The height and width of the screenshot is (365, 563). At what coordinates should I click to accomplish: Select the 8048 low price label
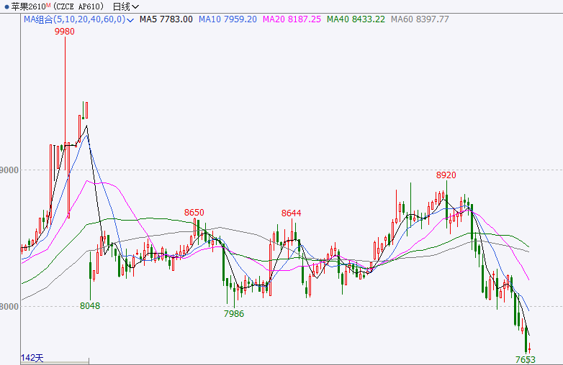point(90,305)
